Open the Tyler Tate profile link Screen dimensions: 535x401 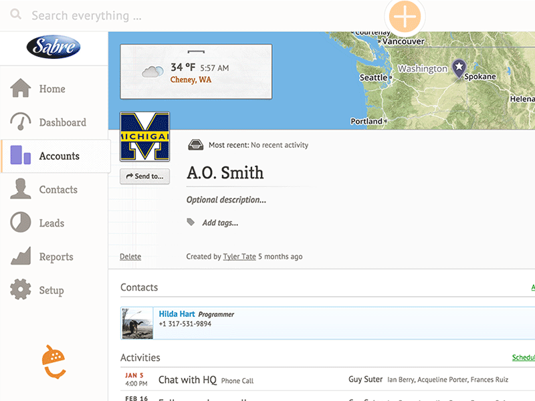coord(239,257)
